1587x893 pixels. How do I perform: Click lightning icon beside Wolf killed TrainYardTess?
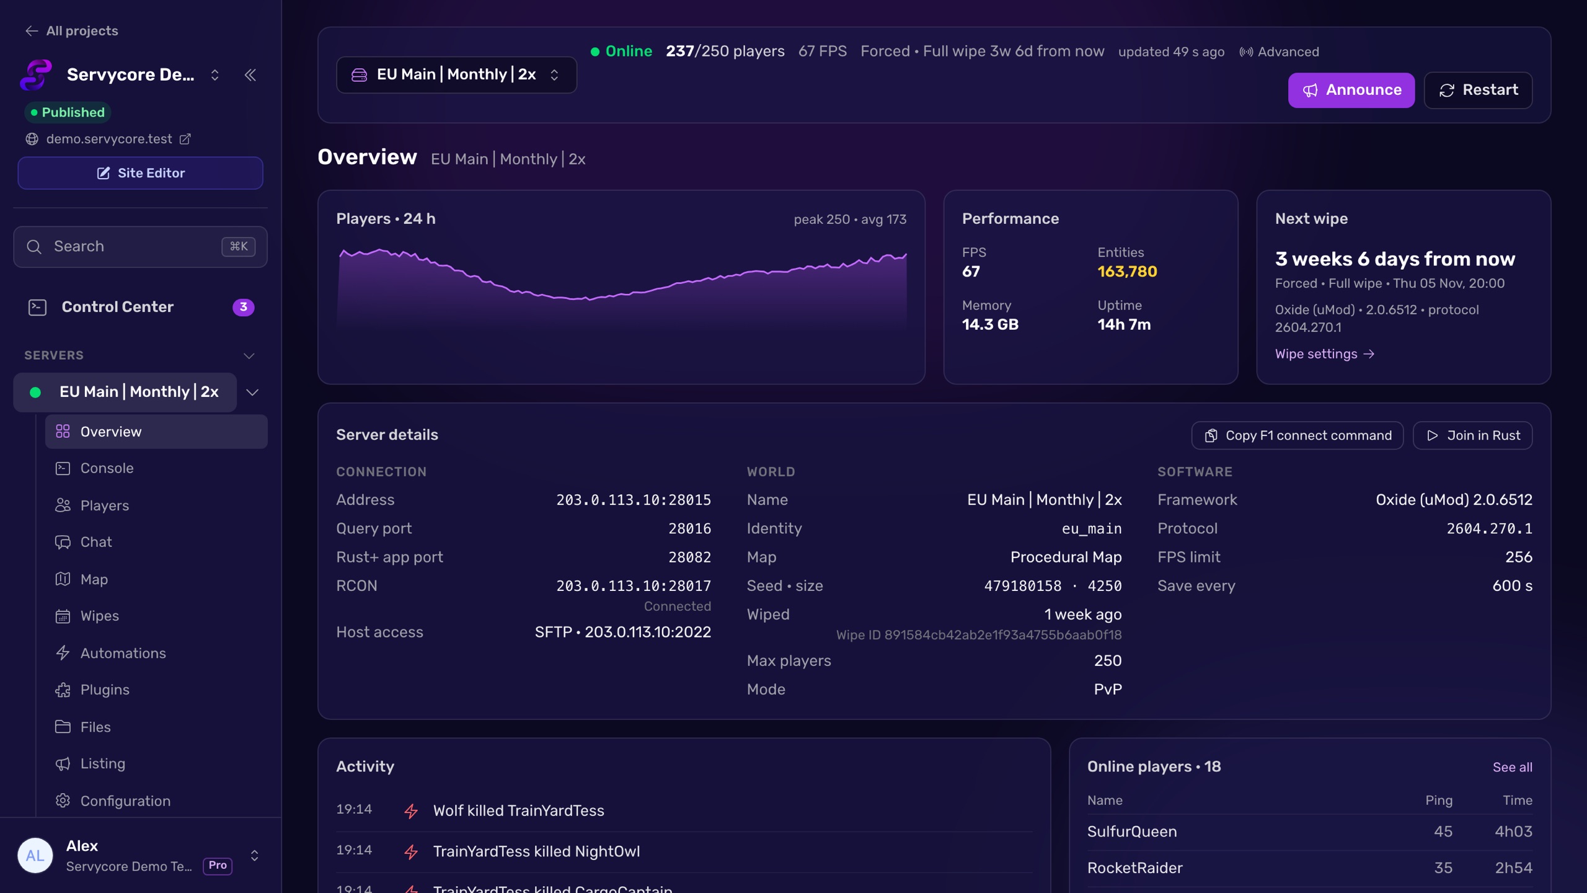point(411,811)
